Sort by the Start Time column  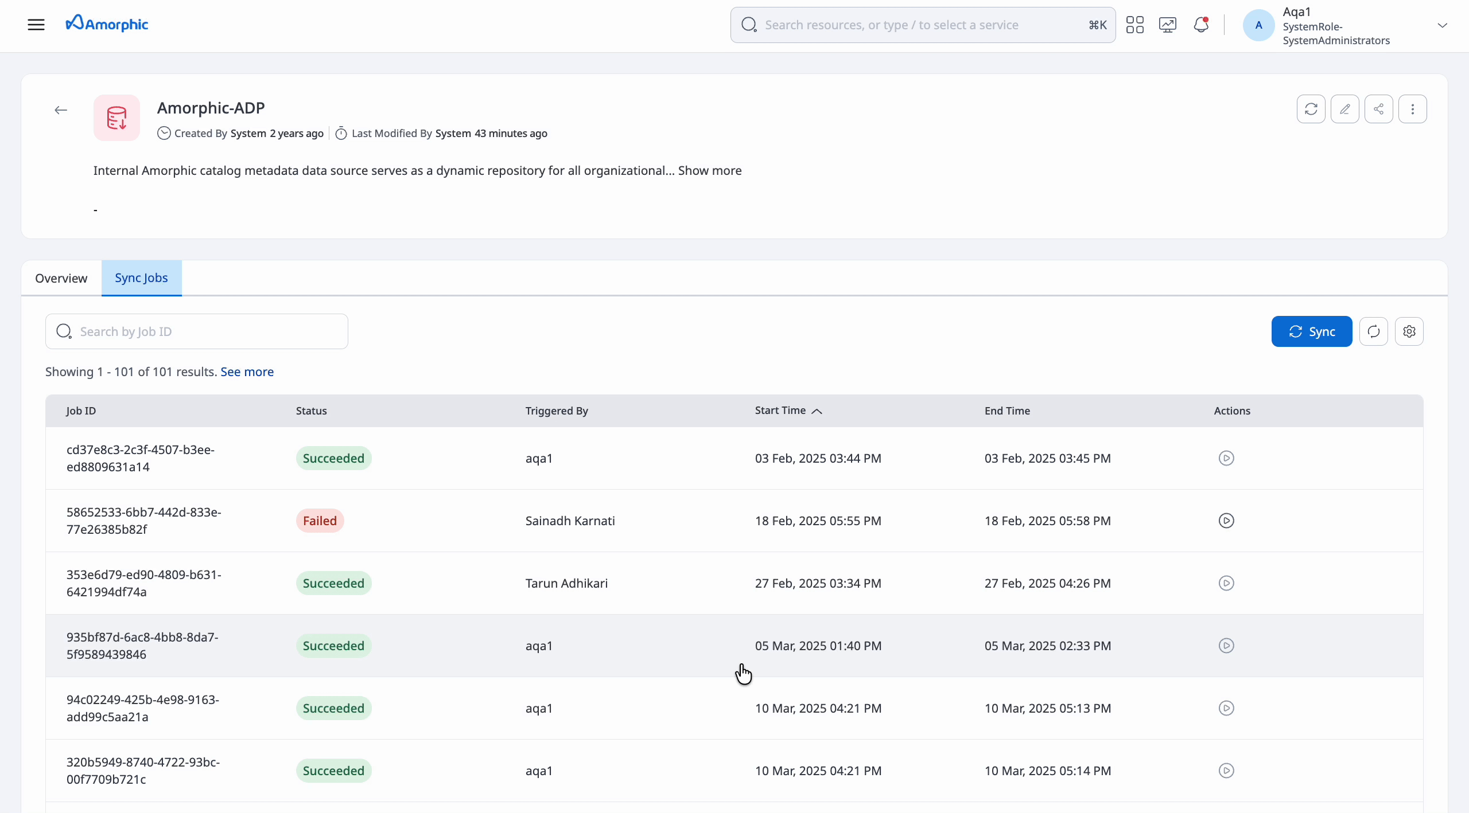pyautogui.click(x=788, y=411)
